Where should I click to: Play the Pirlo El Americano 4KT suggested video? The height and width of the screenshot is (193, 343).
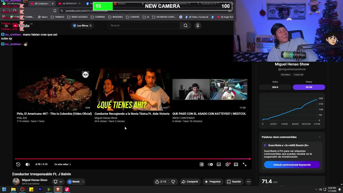point(54,89)
